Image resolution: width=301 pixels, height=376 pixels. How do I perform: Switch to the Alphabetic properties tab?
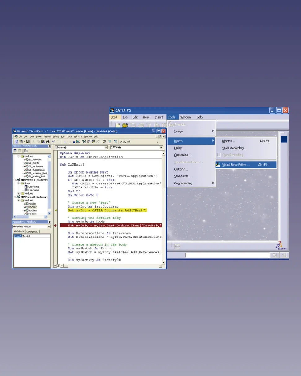click(19, 231)
